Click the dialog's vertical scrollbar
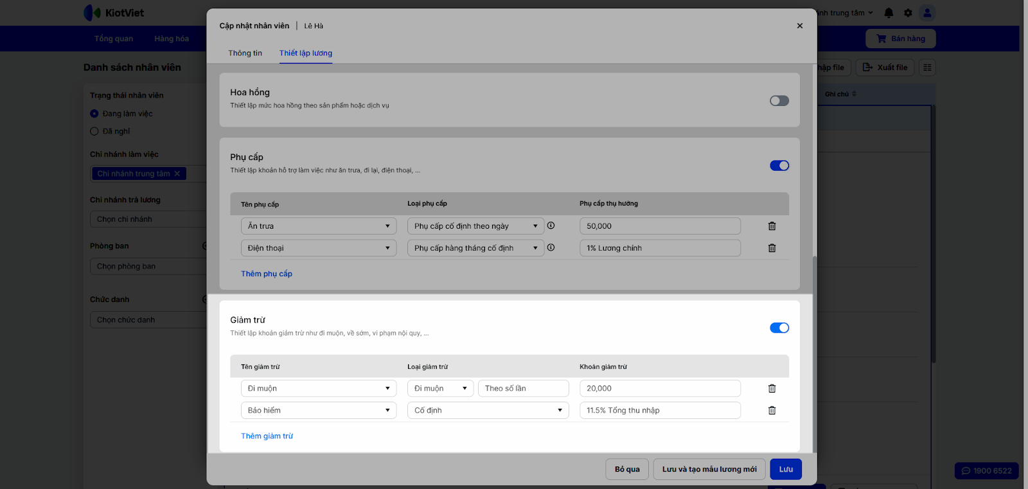The image size is (1028, 489). coord(815,353)
